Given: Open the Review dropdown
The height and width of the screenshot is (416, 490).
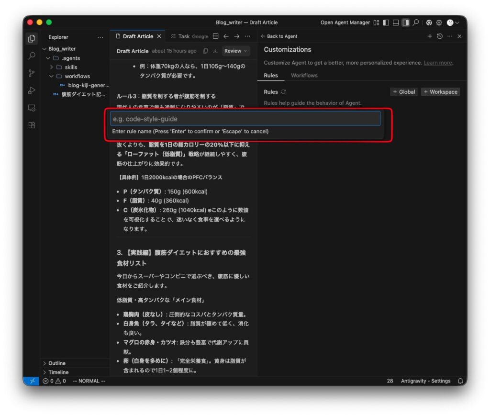Looking at the screenshot, I should (x=236, y=51).
